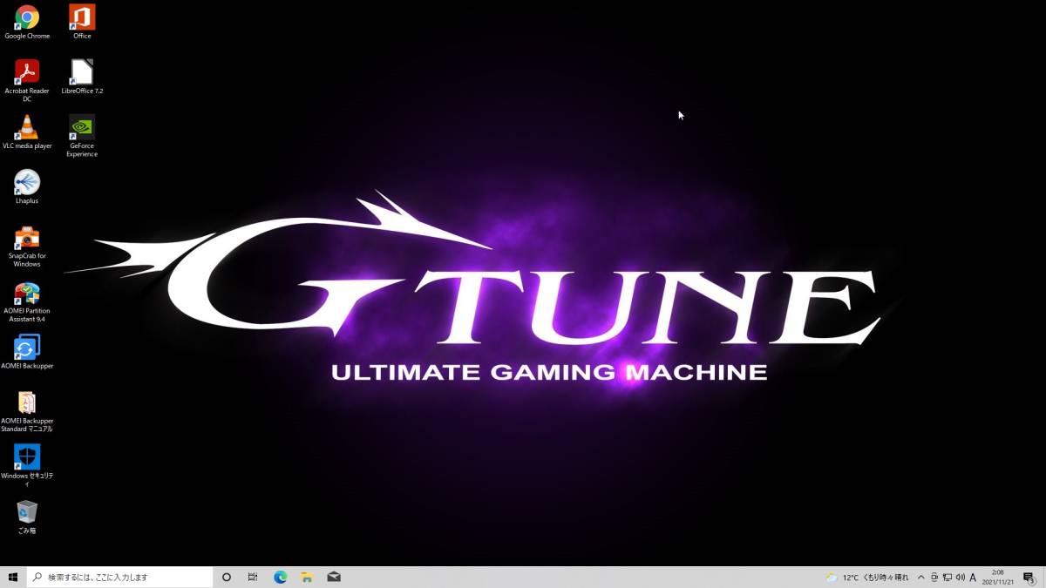Launch VLC media player shortcut
The height and width of the screenshot is (588, 1046).
[x=27, y=132]
